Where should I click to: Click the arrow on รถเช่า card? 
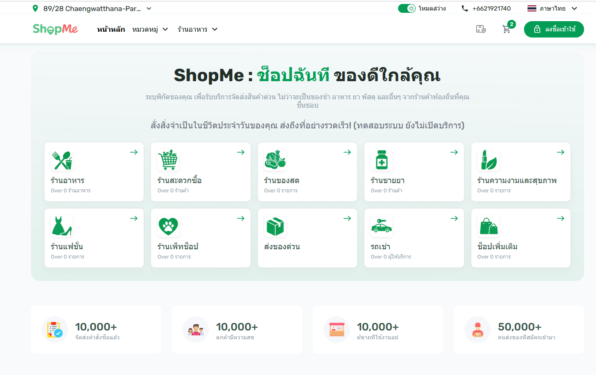(x=454, y=218)
